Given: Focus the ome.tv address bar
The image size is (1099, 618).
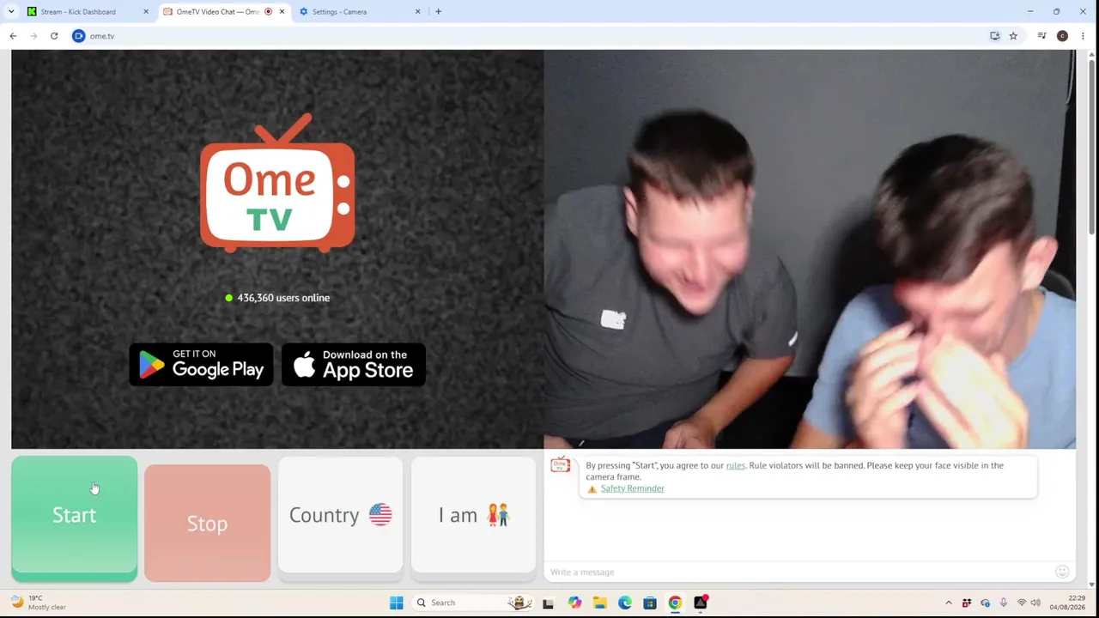Looking at the screenshot, I should (x=532, y=36).
